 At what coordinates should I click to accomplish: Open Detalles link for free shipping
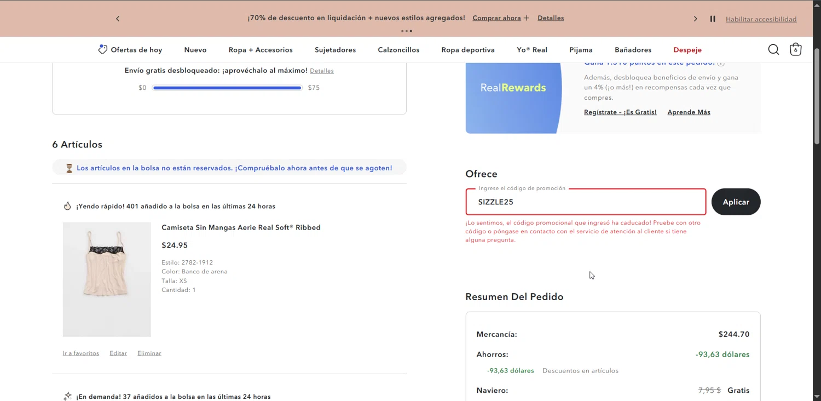pyautogui.click(x=322, y=71)
